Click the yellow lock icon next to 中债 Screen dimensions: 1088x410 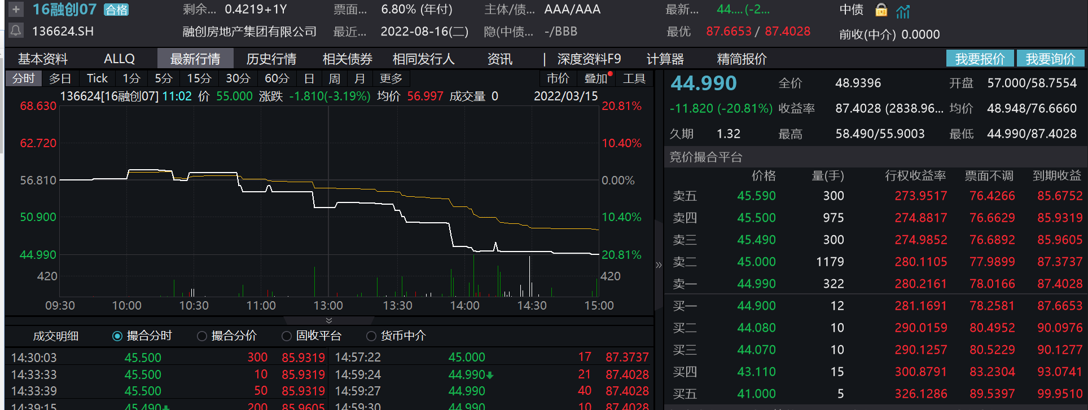pyautogui.click(x=881, y=10)
